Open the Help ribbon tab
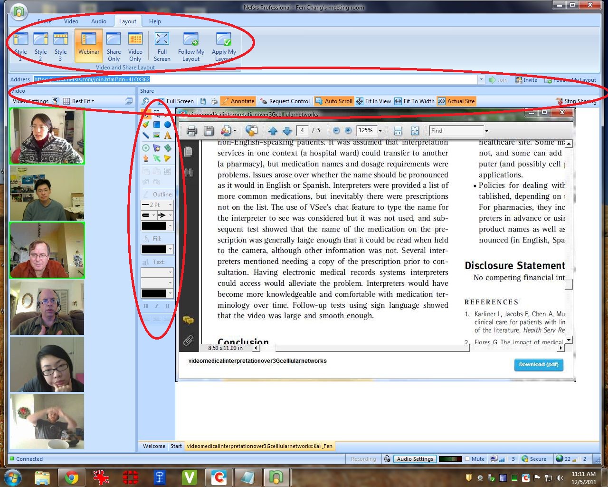This screenshot has width=608, height=487. tap(155, 21)
